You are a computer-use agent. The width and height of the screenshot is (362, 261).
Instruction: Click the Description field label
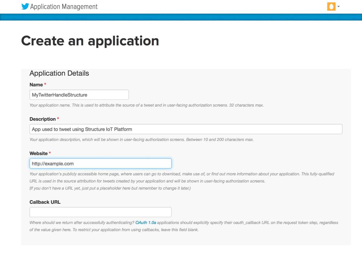pyautogui.click(x=43, y=119)
